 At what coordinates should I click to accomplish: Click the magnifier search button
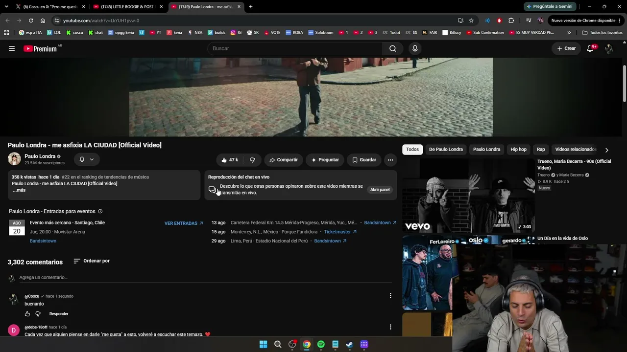(393, 48)
